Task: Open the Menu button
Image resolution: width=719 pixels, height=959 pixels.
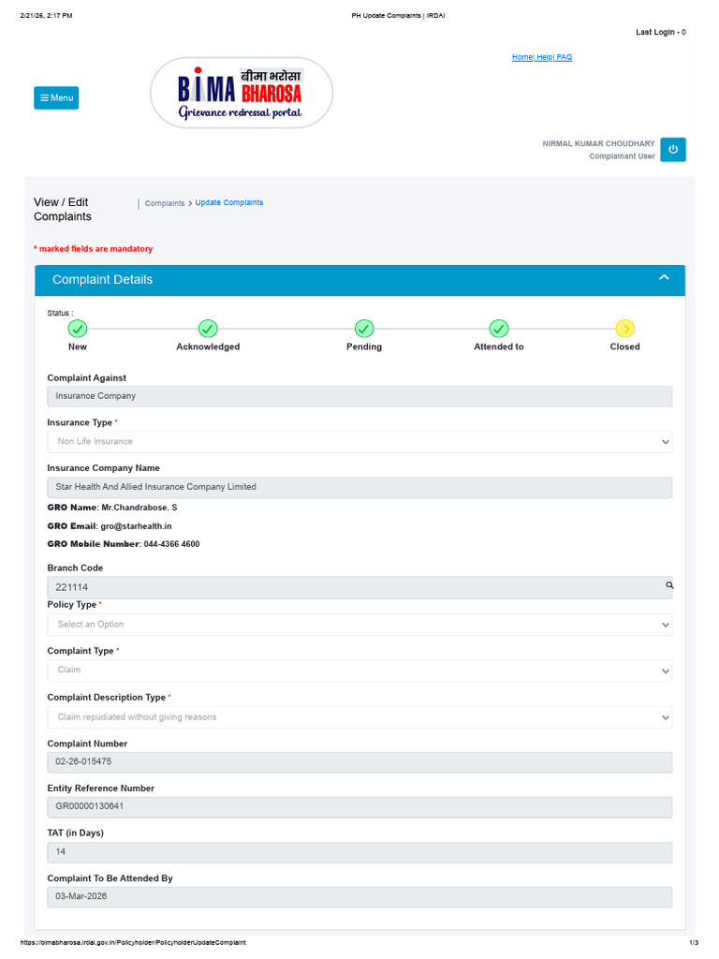Action: point(56,97)
